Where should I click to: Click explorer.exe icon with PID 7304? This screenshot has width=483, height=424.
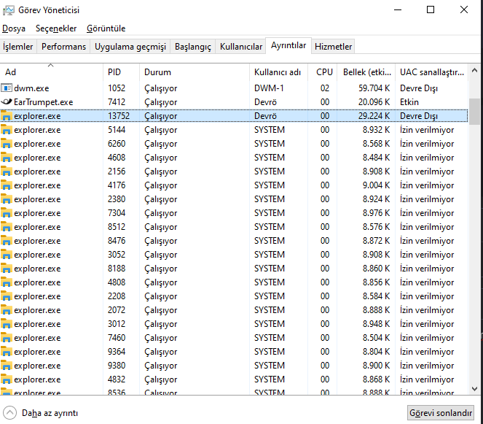pos(7,213)
